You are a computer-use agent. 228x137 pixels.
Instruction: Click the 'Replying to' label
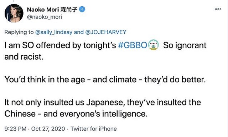point(19,32)
